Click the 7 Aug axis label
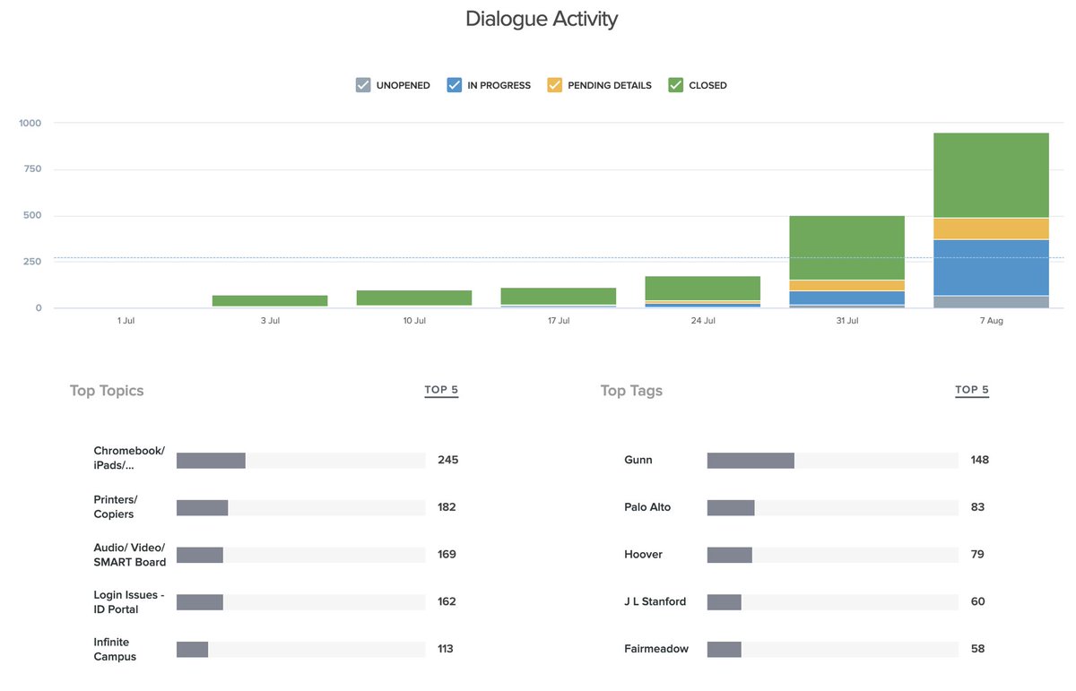This screenshot has height=691, width=1076. [991, 320]
